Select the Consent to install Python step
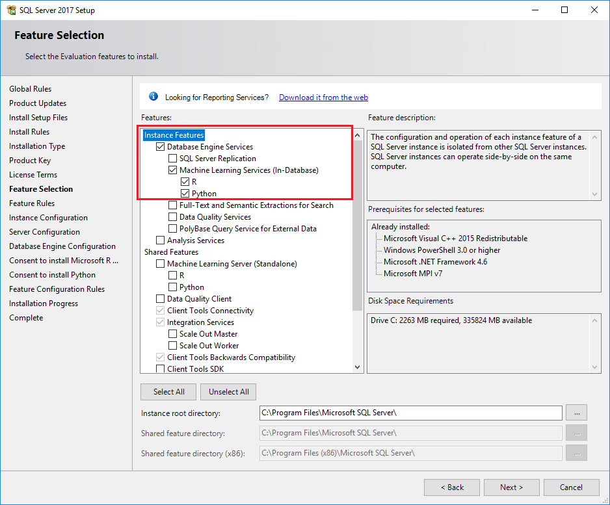 (52, 275)
